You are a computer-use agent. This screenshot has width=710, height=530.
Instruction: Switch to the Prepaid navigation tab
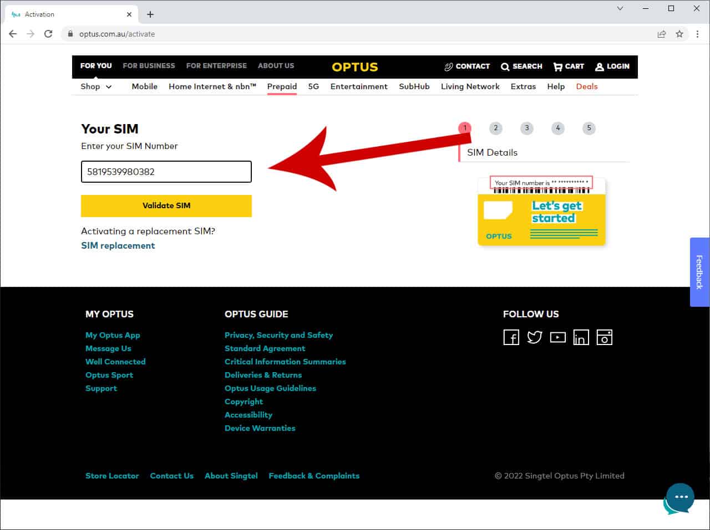point(282,86)
